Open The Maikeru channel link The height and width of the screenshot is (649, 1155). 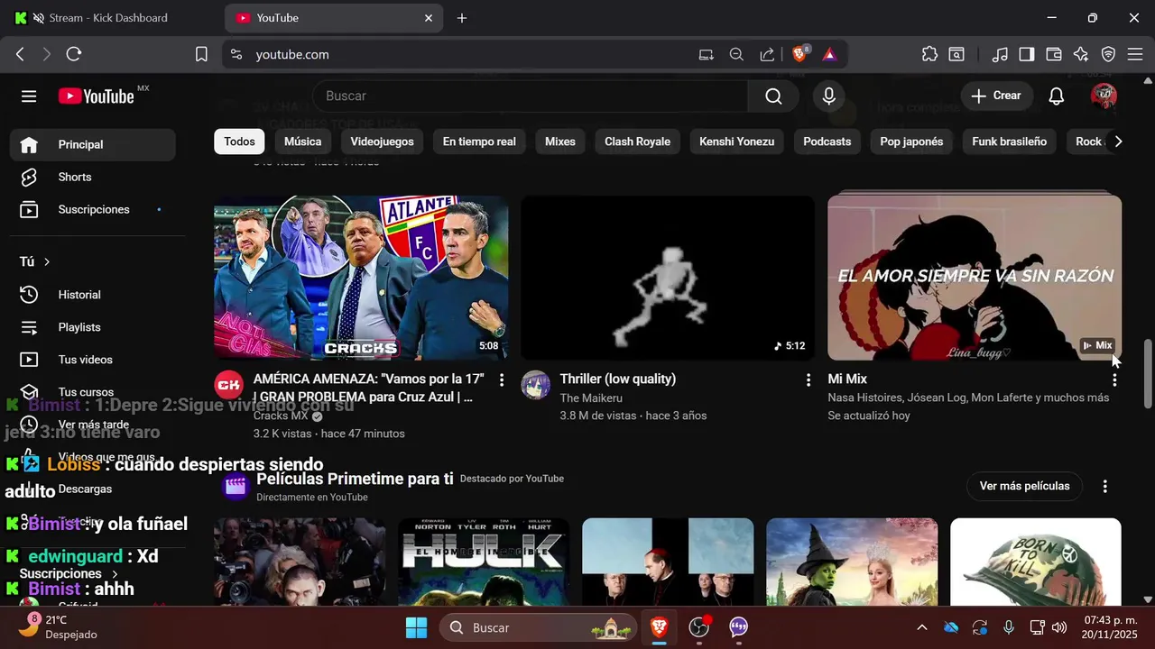(591, 398)
